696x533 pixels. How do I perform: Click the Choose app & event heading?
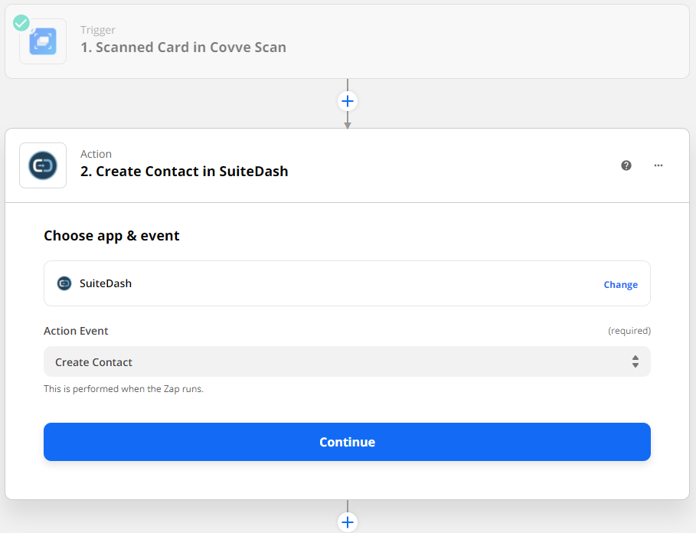[112, 236]
